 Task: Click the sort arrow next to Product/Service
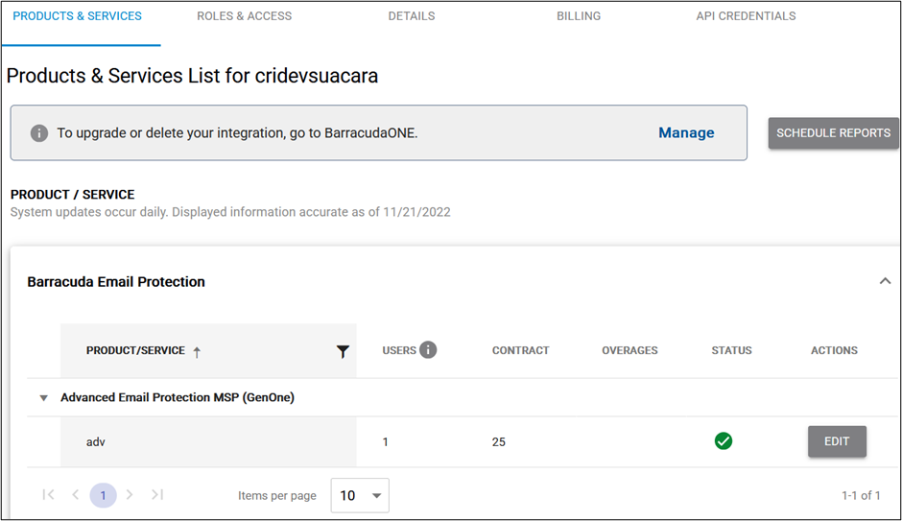197,352
